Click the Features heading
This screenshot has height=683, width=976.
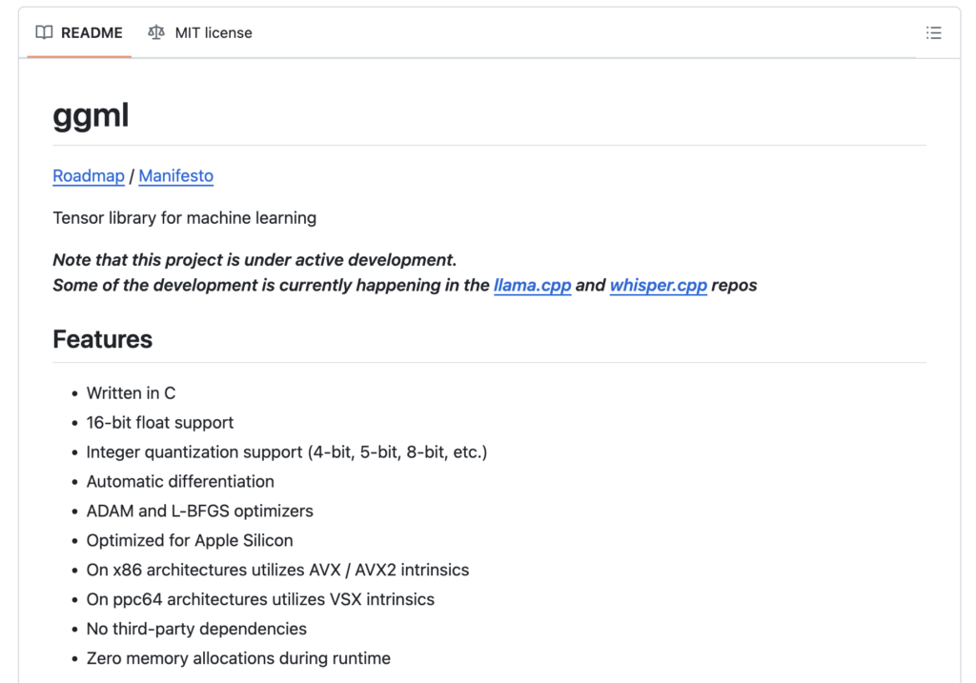[x=103, y=340]
